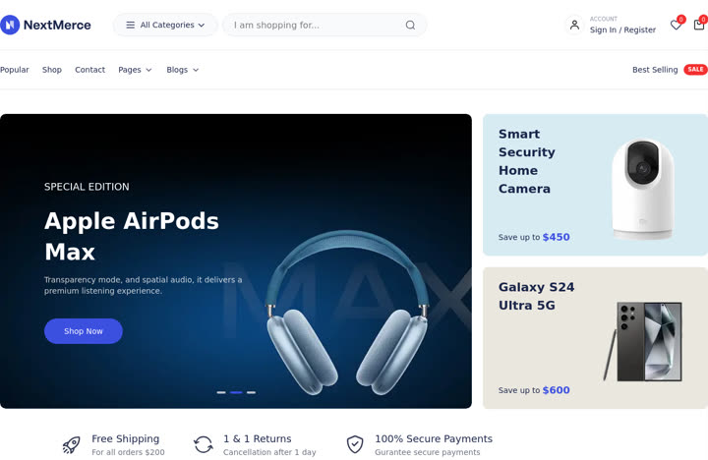Open the wishlist heart icon

click(676, 25)
